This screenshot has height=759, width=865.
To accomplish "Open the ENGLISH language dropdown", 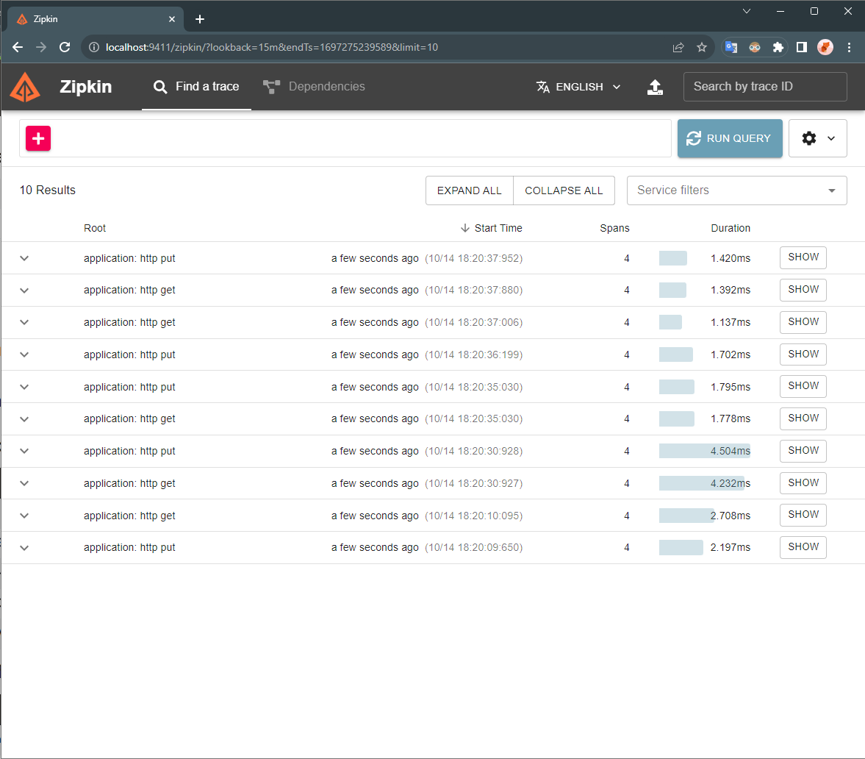I will 579,87.
